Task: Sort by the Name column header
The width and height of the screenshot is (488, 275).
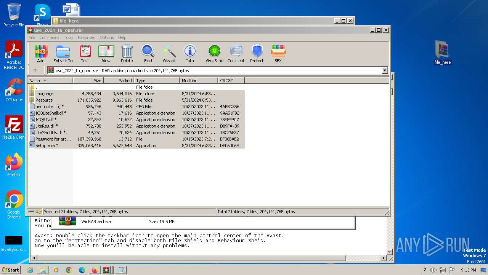Action: tap(50, 81)
